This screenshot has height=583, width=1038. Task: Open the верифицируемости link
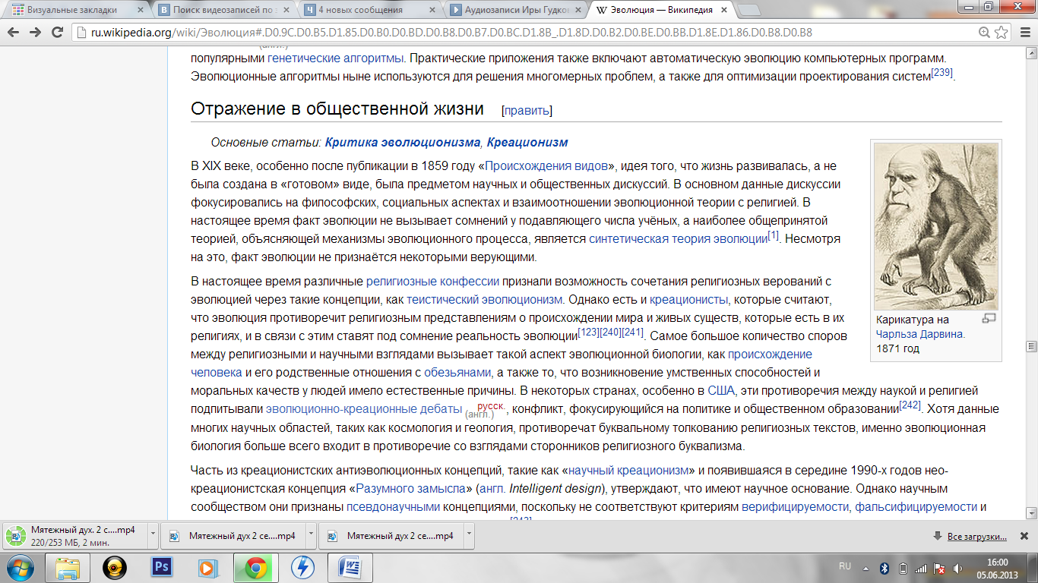coord(795,507)
